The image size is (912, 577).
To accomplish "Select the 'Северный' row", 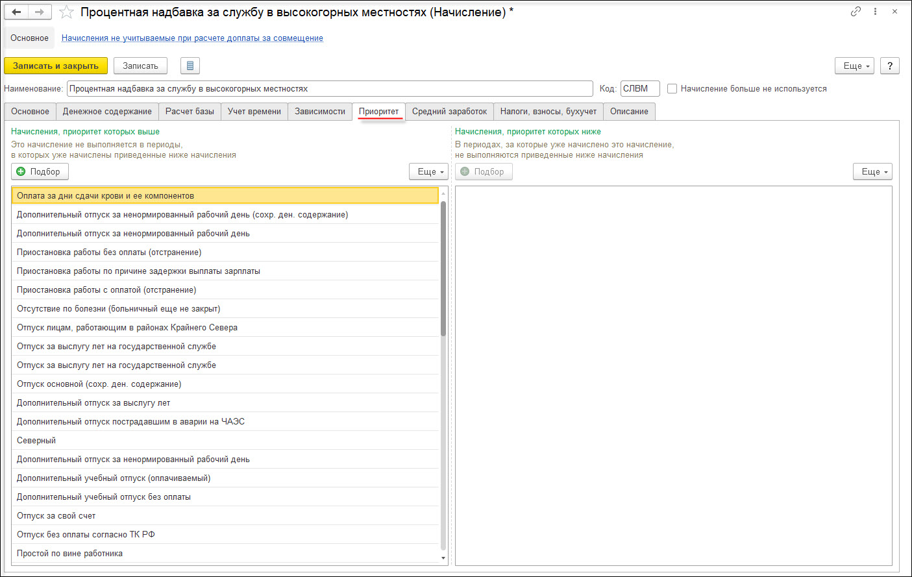I will 225,441.
